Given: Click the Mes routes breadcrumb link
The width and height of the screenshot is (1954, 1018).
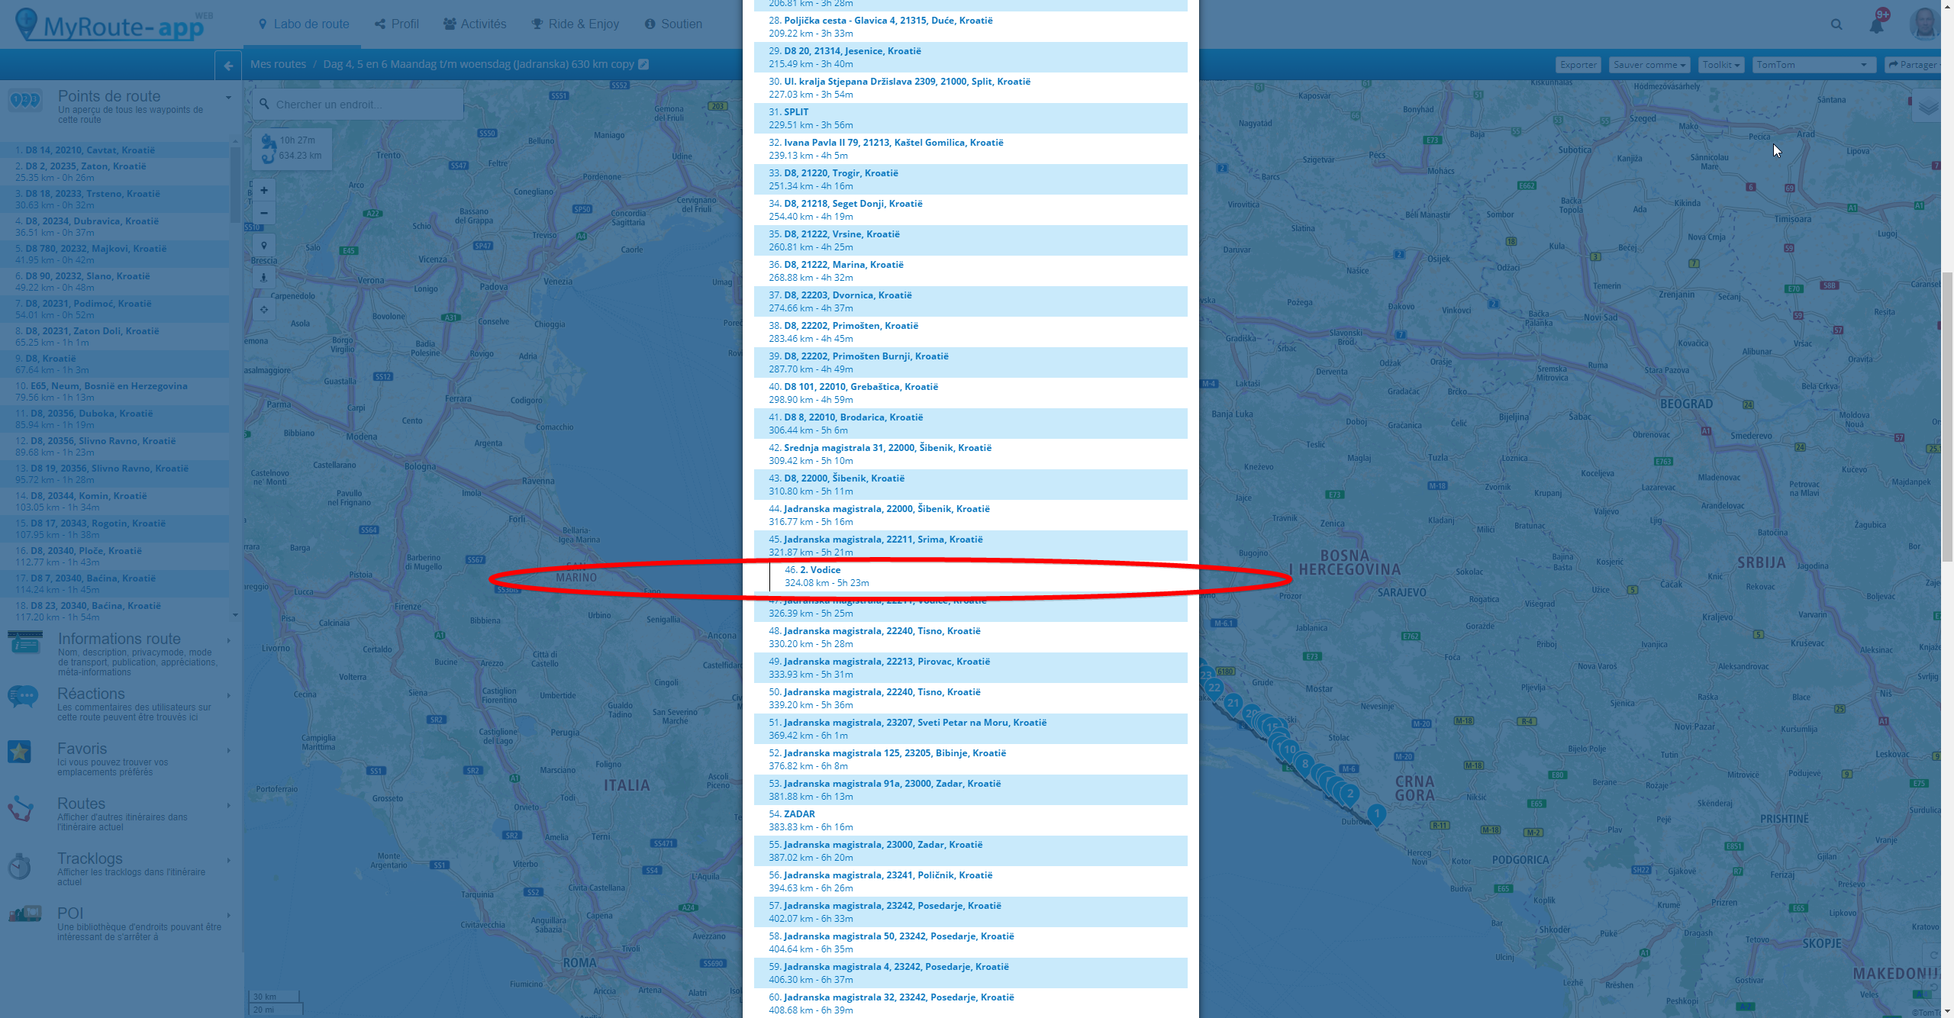Looking at the screenshot, I should (278, 64).
